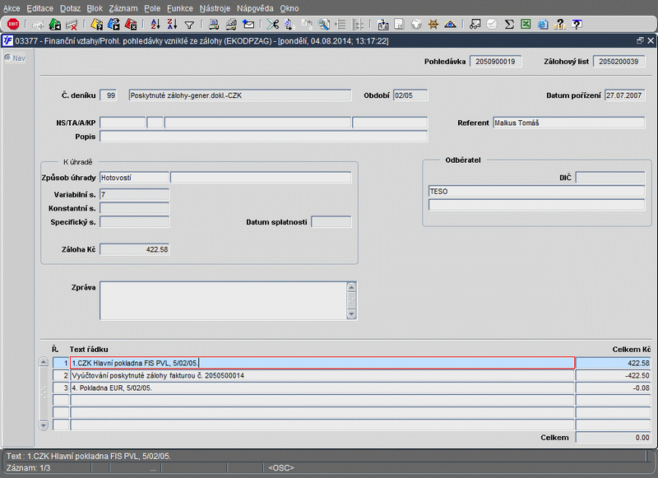
Task: Click the filter funnel icon
Action: point(189,25)
